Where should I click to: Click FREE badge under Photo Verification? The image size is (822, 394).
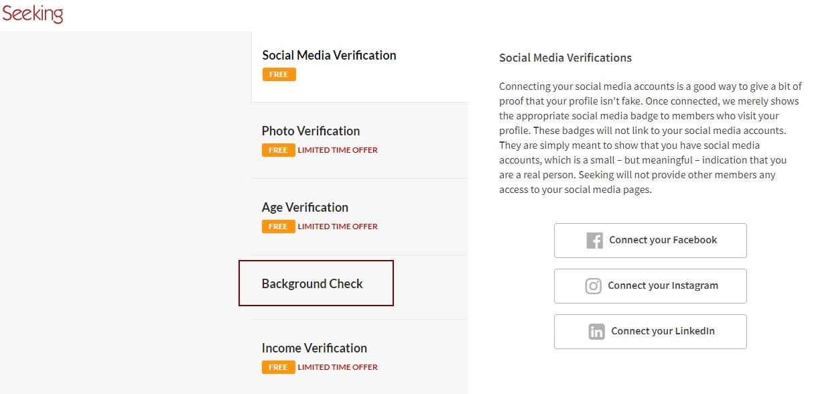(279, 150)
